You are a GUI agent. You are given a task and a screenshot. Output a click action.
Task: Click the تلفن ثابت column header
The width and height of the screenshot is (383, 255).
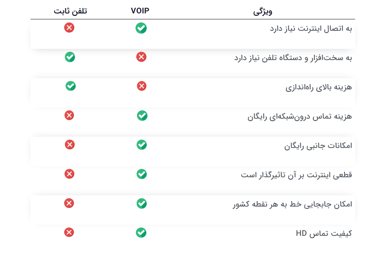coord(70,11)
